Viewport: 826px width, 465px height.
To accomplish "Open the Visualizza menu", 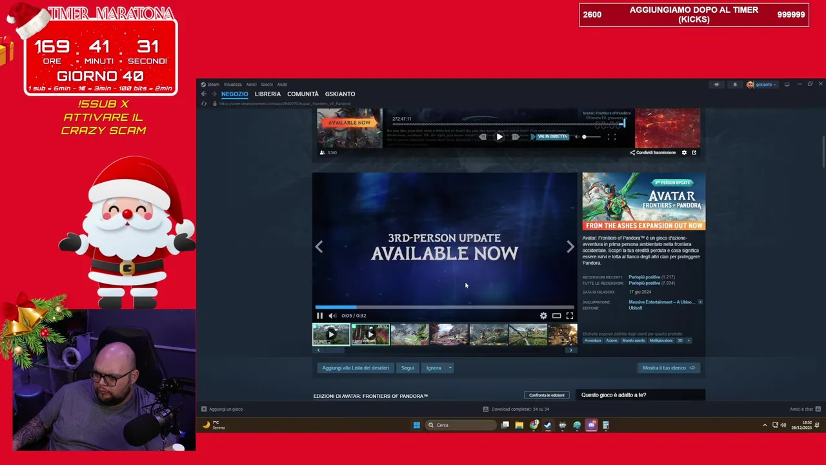I will point(233,85).
